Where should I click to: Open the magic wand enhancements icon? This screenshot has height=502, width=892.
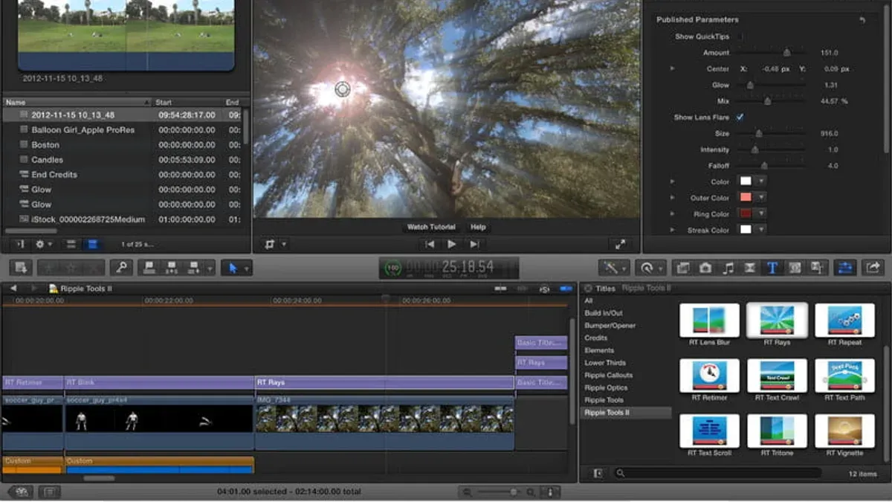point(611,268)
